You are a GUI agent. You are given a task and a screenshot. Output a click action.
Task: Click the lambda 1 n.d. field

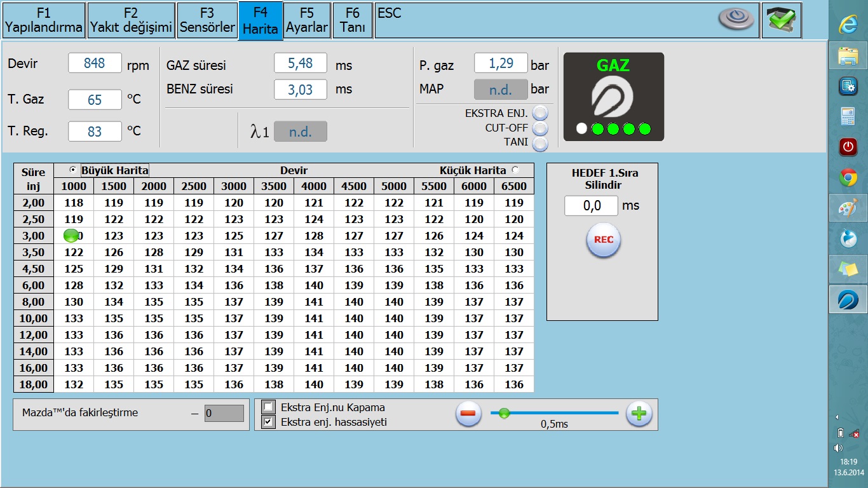301,132
